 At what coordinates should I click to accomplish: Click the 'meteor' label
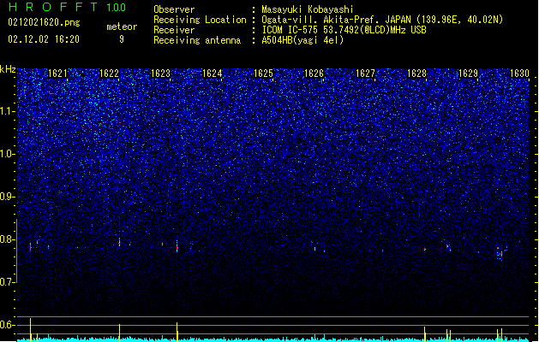click(122, 27)
